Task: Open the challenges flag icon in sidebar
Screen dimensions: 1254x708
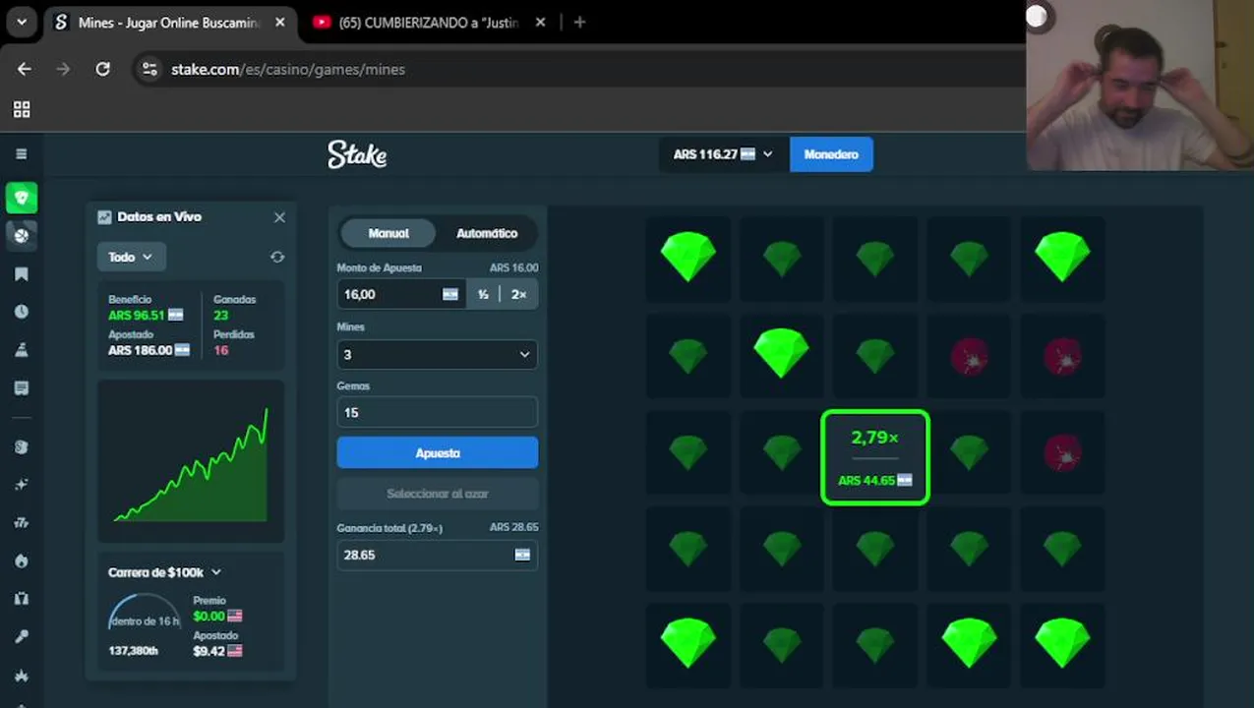Action: pyautogui.click(x=22, y=350)
